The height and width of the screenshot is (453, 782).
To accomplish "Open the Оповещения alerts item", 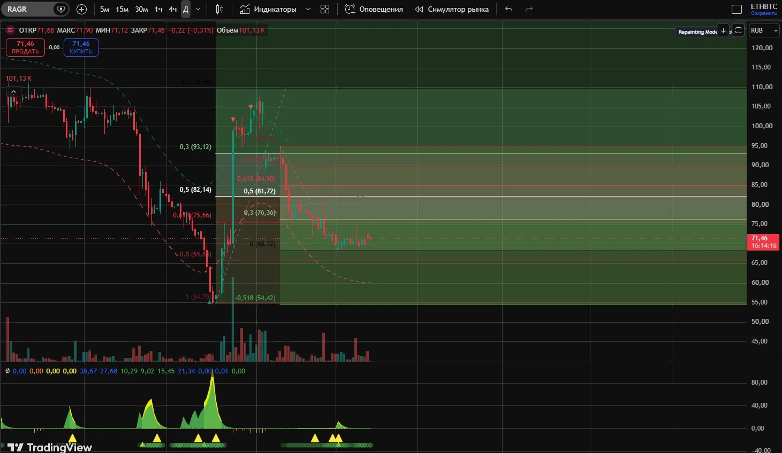I will (374, 9).
